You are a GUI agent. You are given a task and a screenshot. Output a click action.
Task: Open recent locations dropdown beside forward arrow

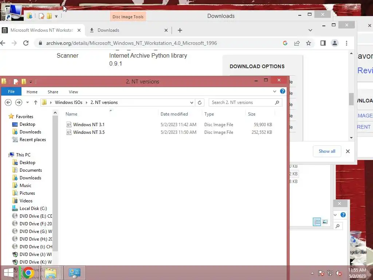point(28,102)
